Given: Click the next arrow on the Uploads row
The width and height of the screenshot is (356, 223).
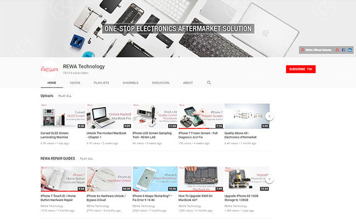Looking at the screenshot, I should (269, 116).
